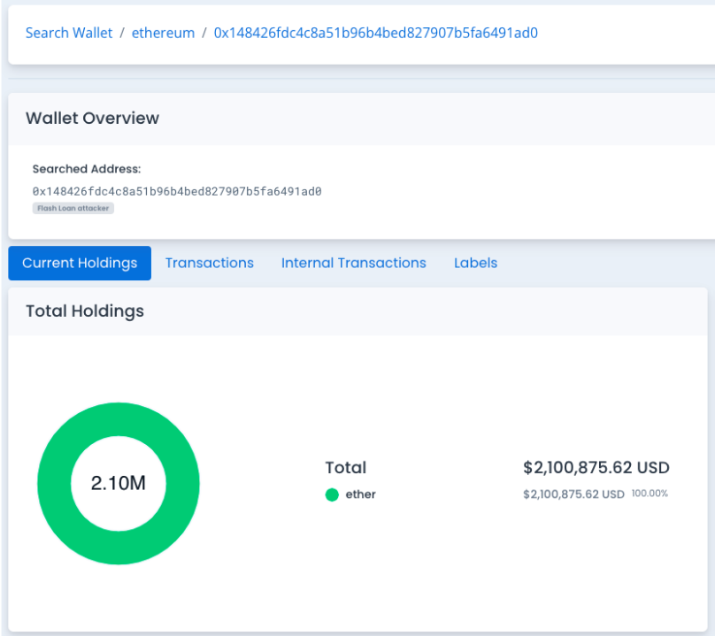715x636 pixels.
Task: Click the 2.10M donut center value
Action: click(118, 483)
